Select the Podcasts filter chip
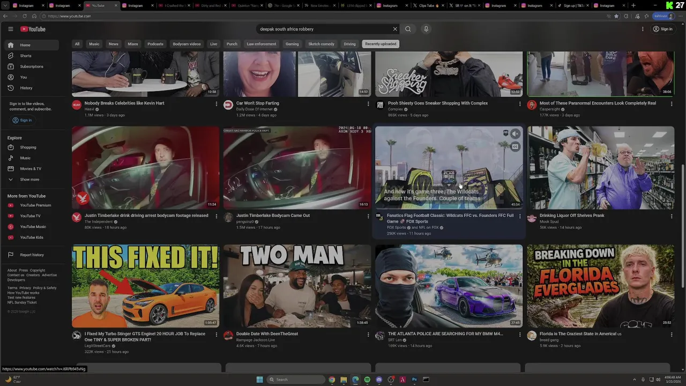The height and width of the screenshot is (386, 686). tap(155, 44)
